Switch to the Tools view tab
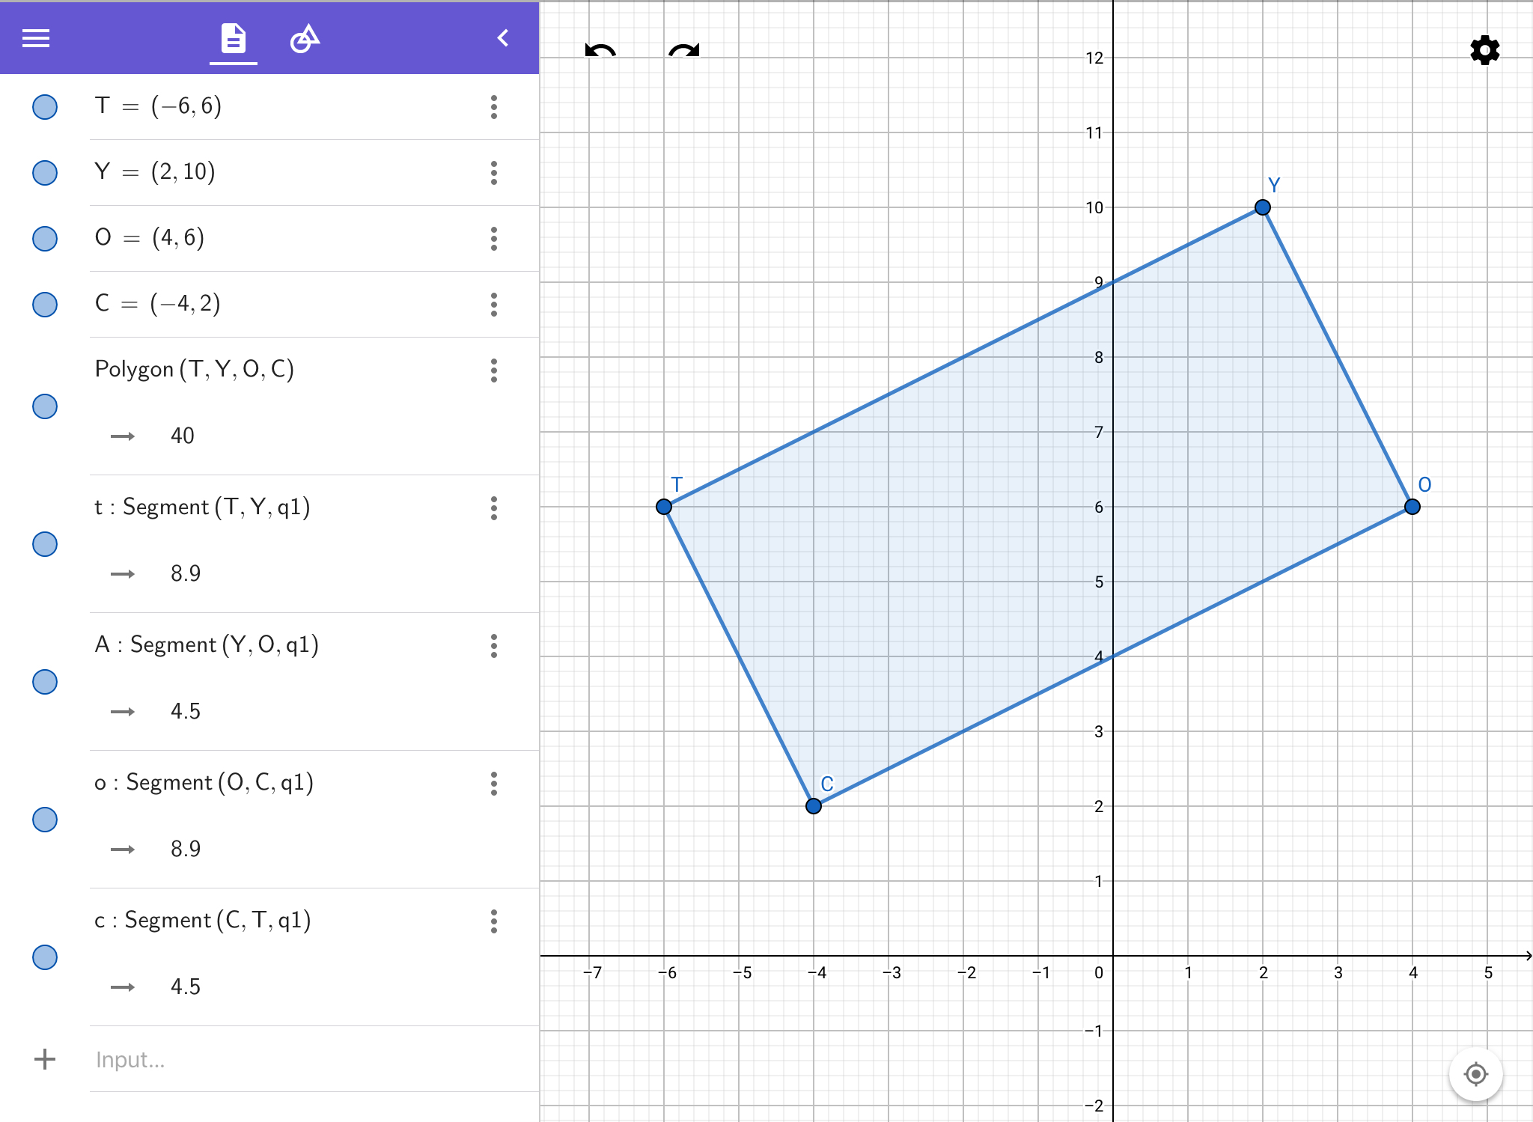The image size is (1533, 1122). click(x=305, y=38)
